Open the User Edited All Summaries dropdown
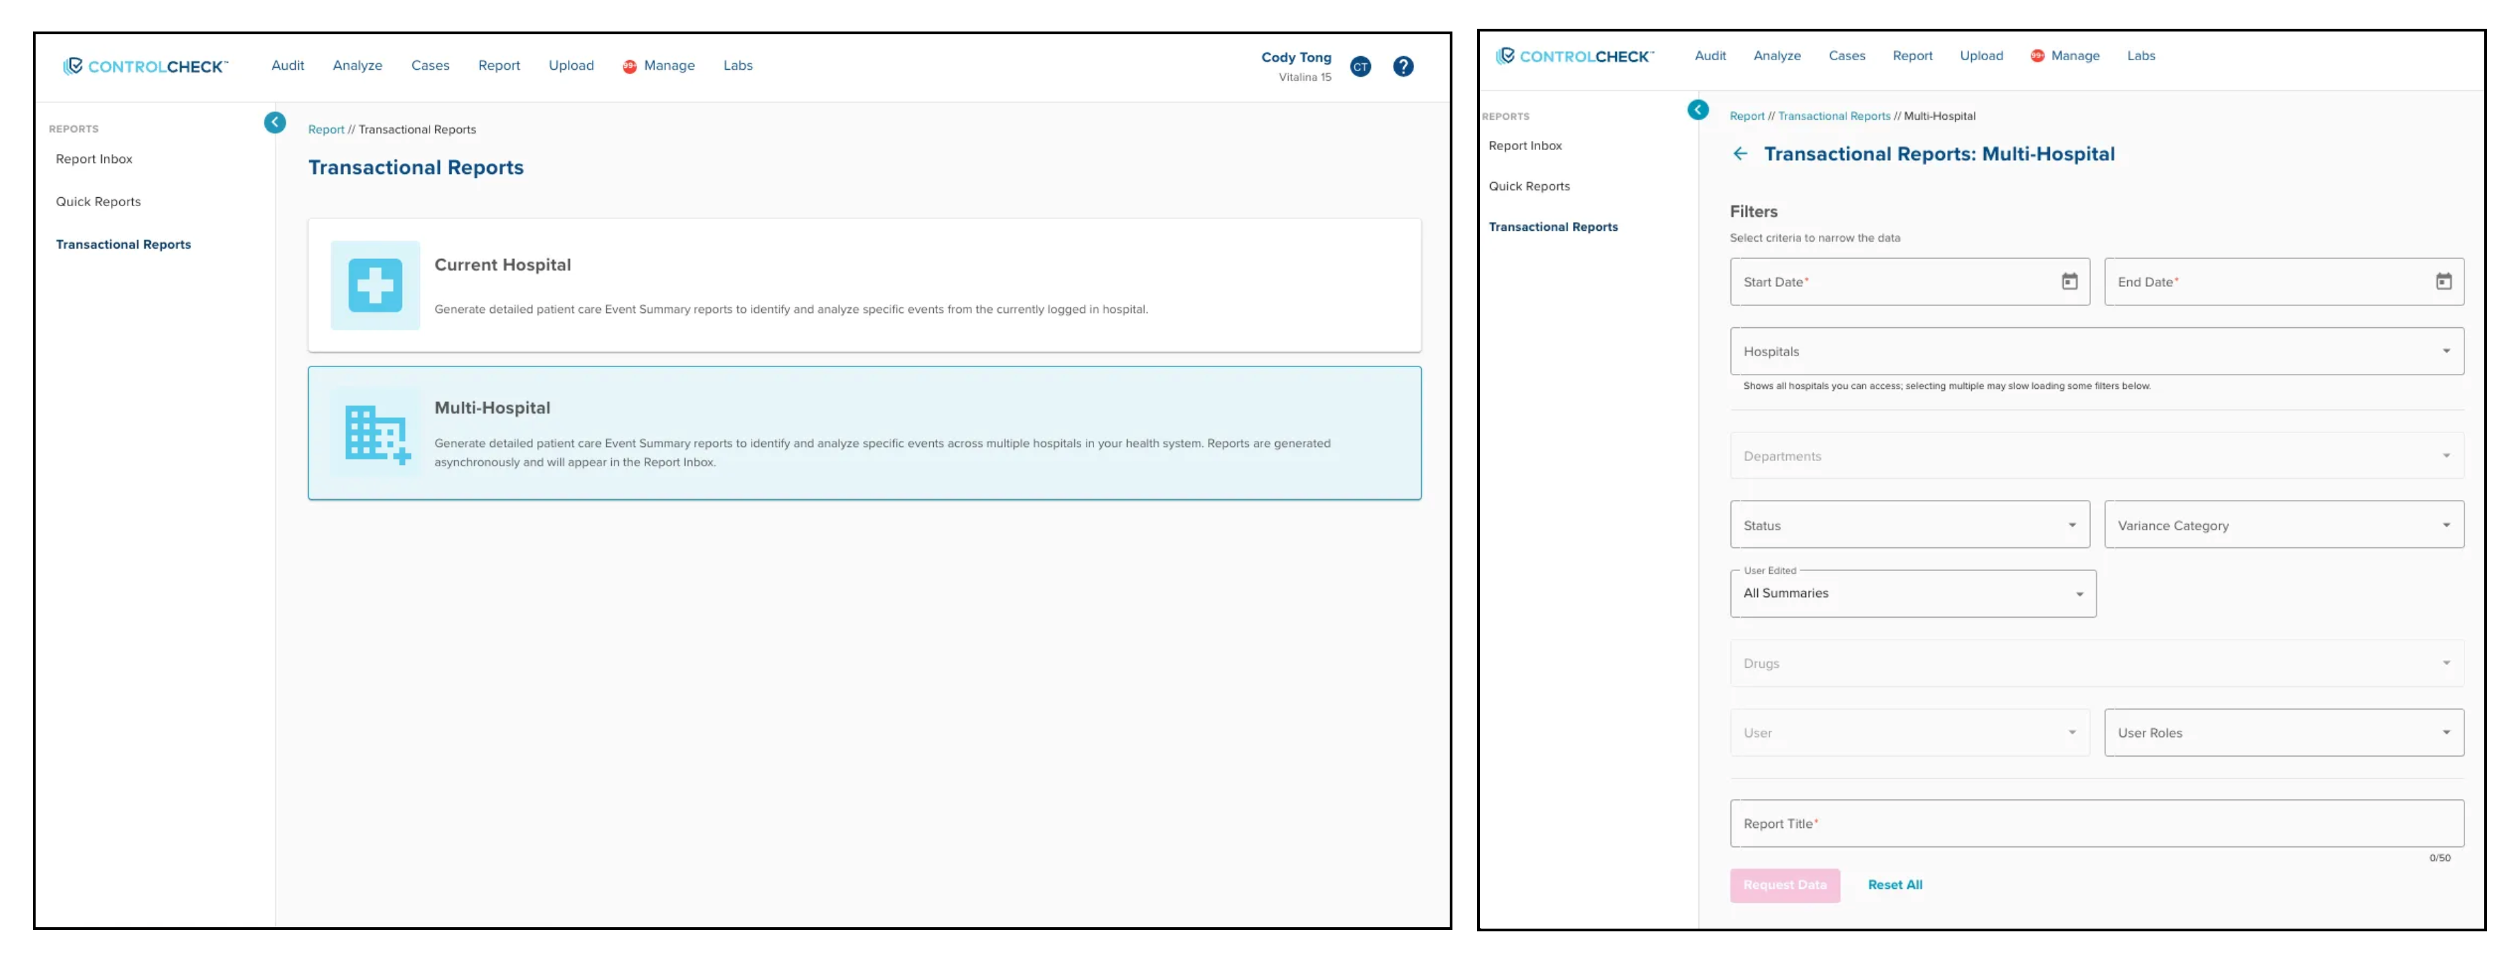 [1912, 594]
